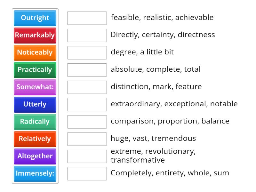Select the Immensely word tile
The image size is (256, 192).
pos(35,173)
